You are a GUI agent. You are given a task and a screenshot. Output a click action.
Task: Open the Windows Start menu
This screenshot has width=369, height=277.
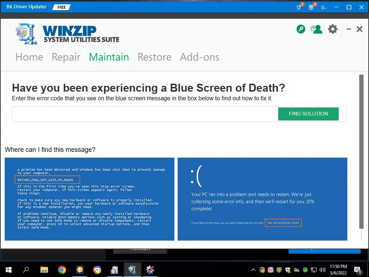coord(9,269)
